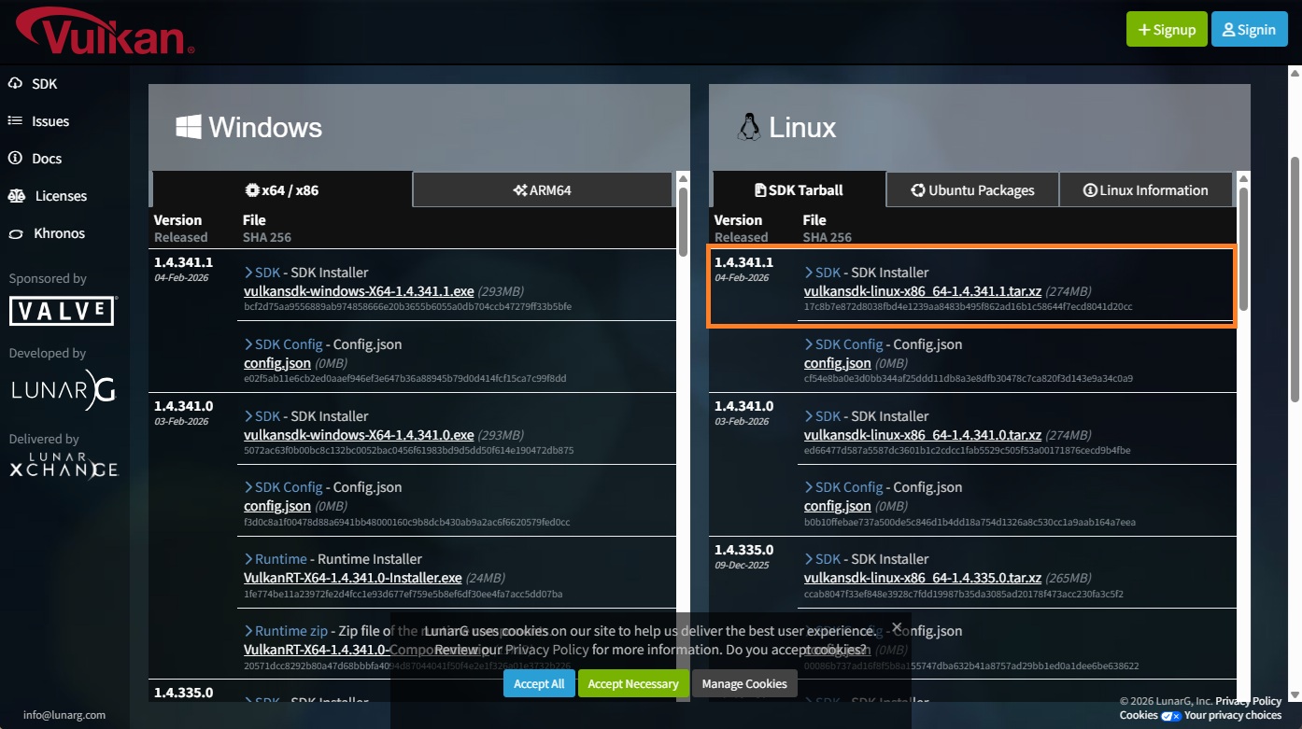The height and width of the screenshot is (729, 1302).
Task: Dismiss the cookie banner with X
Action: tap(897, 627)
